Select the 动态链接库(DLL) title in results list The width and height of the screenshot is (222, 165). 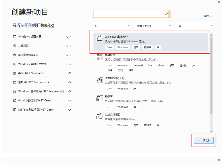(x=114, y=78)
